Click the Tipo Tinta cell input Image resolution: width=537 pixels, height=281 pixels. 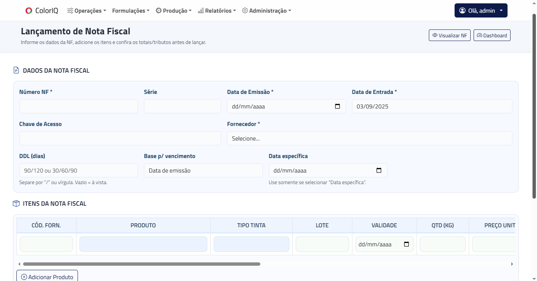coord(251,244)
